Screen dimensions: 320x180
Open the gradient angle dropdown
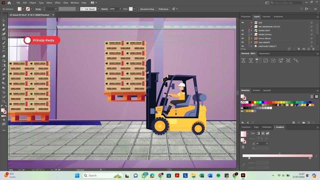(267, 143)
